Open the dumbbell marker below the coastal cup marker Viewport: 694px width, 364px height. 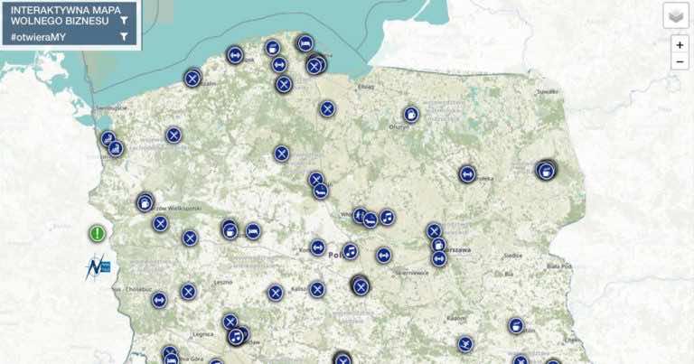pos(278,65)
